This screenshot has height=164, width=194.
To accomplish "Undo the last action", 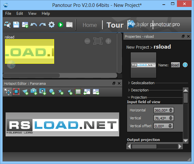I will [x=34, y=25].
